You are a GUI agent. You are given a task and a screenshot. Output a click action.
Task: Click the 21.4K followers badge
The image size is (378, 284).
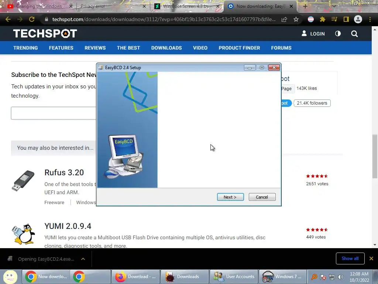(x=312, y=103)
